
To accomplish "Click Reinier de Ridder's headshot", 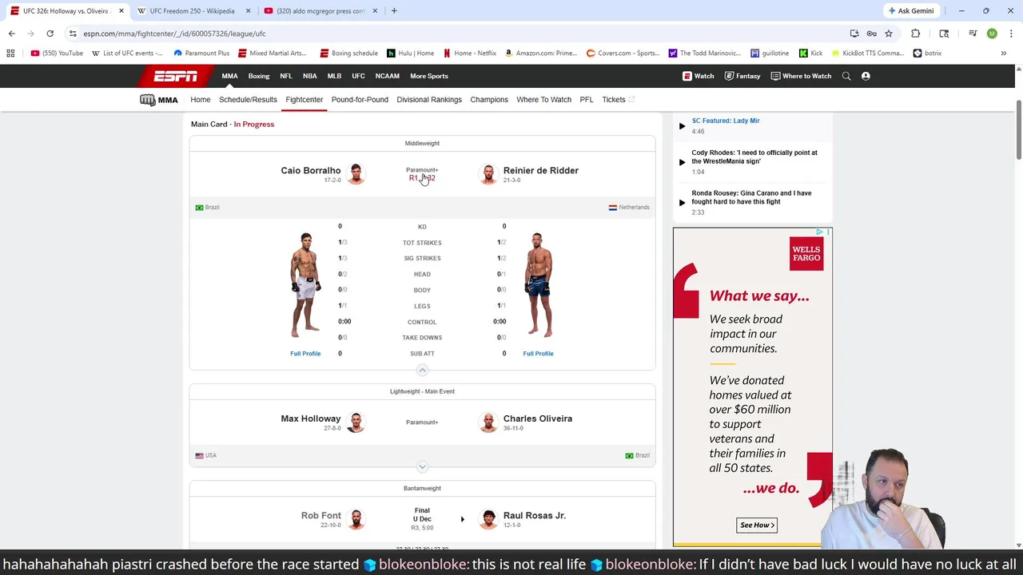I will click(x=488, y=174).
